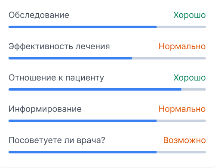Image resolution: width=215 pixels, height=168 pixels.
Task: Click gray unfilled part of Посоветуете ли врача bar
Action: pos(181,152)
